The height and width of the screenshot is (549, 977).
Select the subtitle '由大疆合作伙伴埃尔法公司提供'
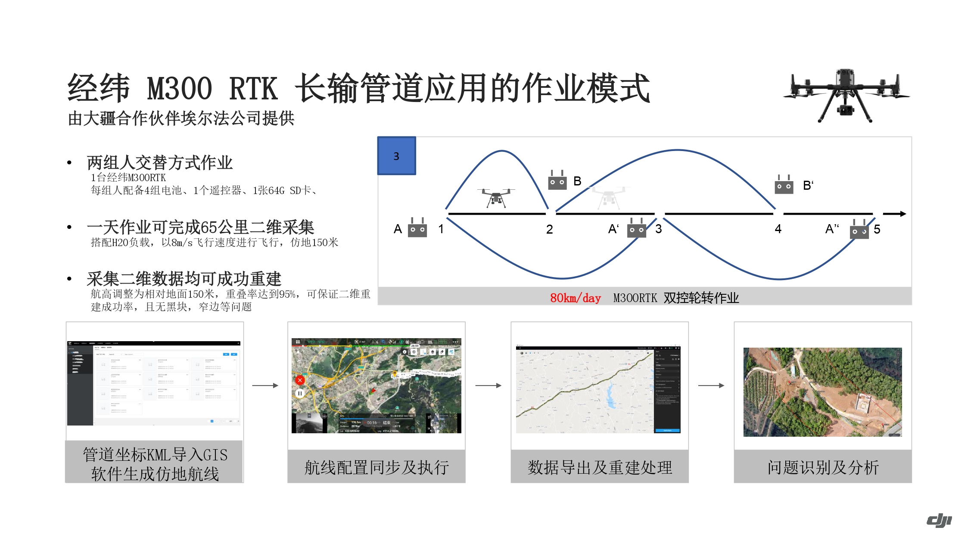tap(181, 118)
